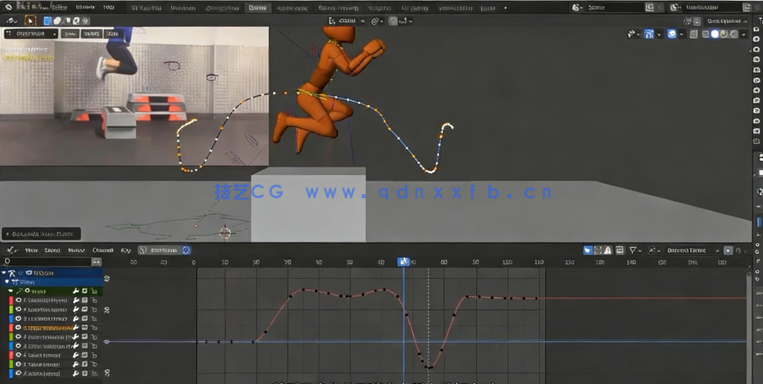Open the Viewport Overlays icon
Image resolution: width=763 pixels, height=384 pixels.
point(671,33)
